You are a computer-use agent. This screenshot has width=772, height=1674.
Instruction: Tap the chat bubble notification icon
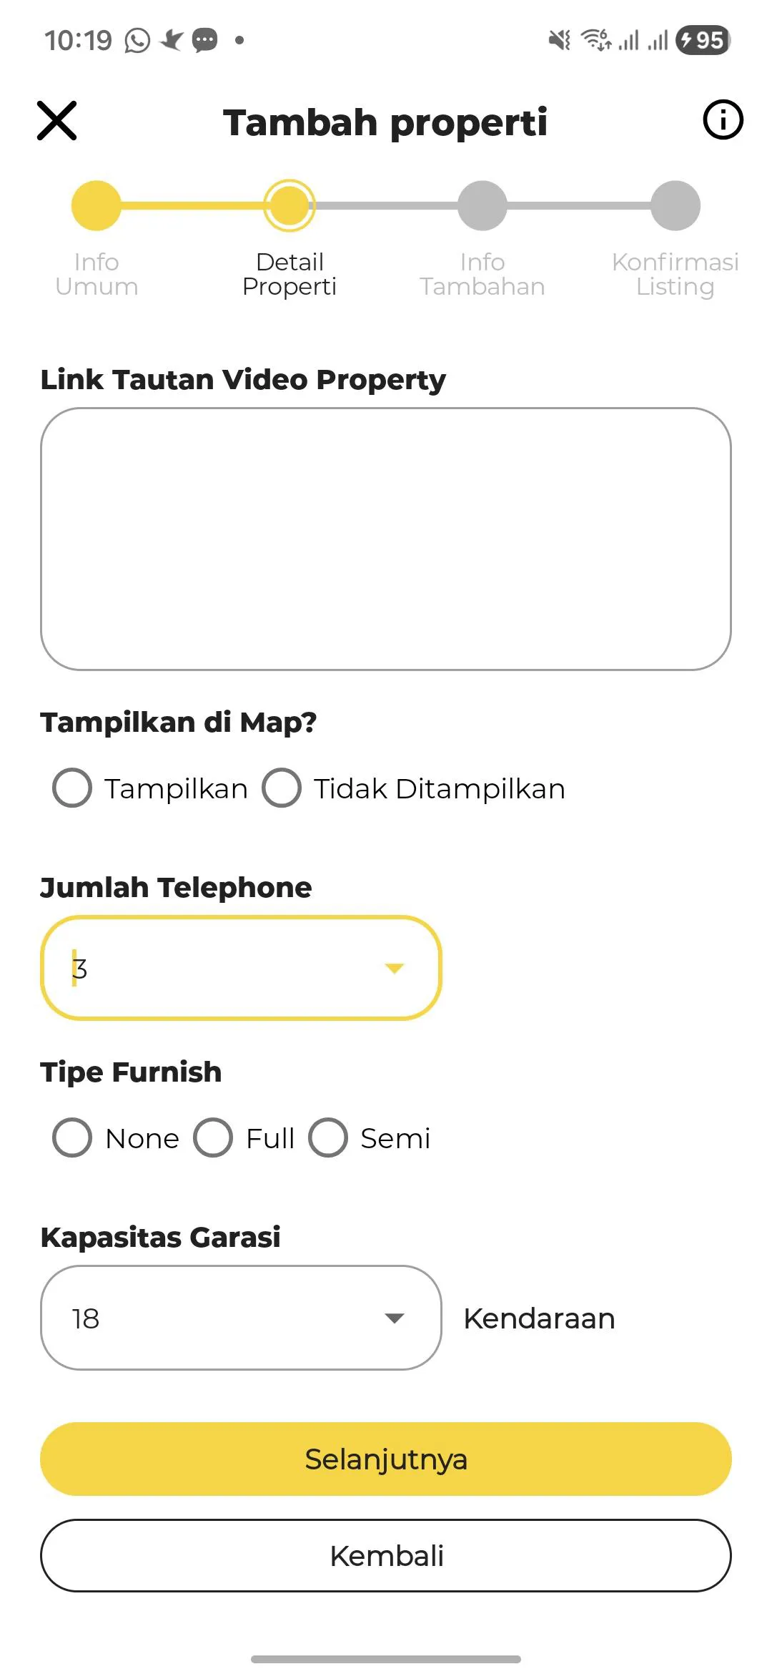205,41
